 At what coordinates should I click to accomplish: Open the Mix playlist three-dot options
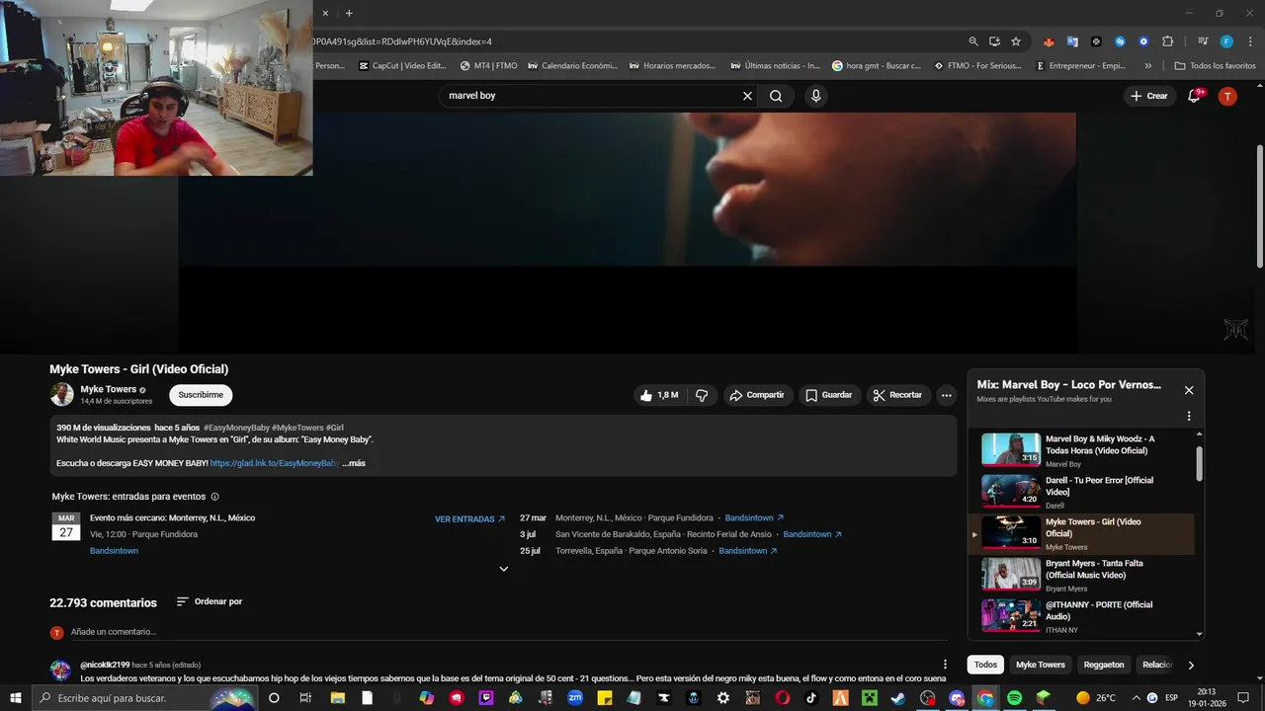pyautogui.click(x=1189, y=417)
